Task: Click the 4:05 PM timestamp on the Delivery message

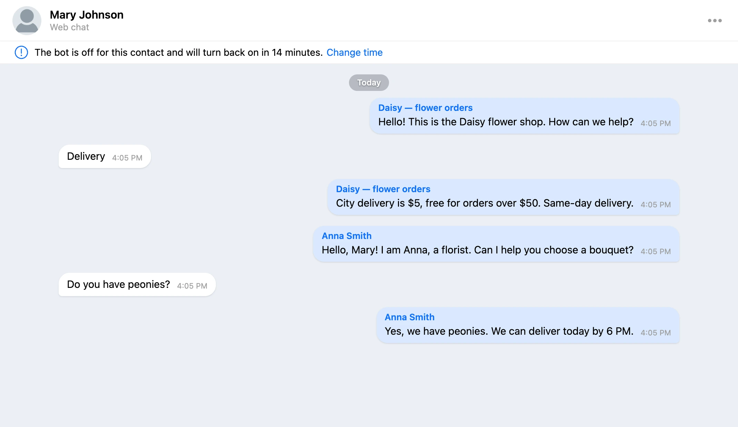Action: [127, 158]
